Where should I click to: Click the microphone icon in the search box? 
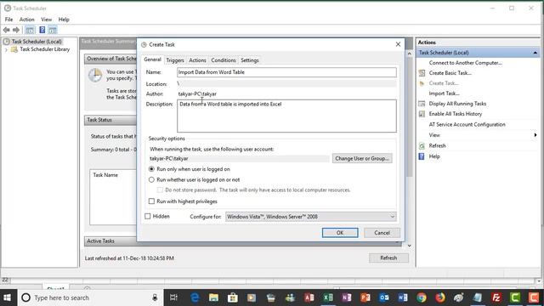(x=155, y=297)
